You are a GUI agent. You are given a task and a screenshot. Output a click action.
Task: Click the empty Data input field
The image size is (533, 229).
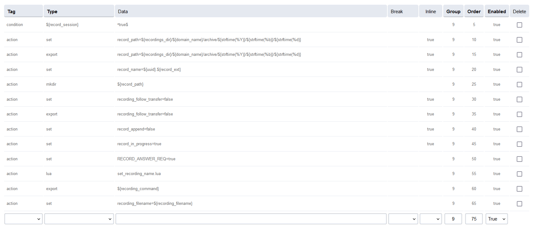pyautogui.click(x=251, y=219)
